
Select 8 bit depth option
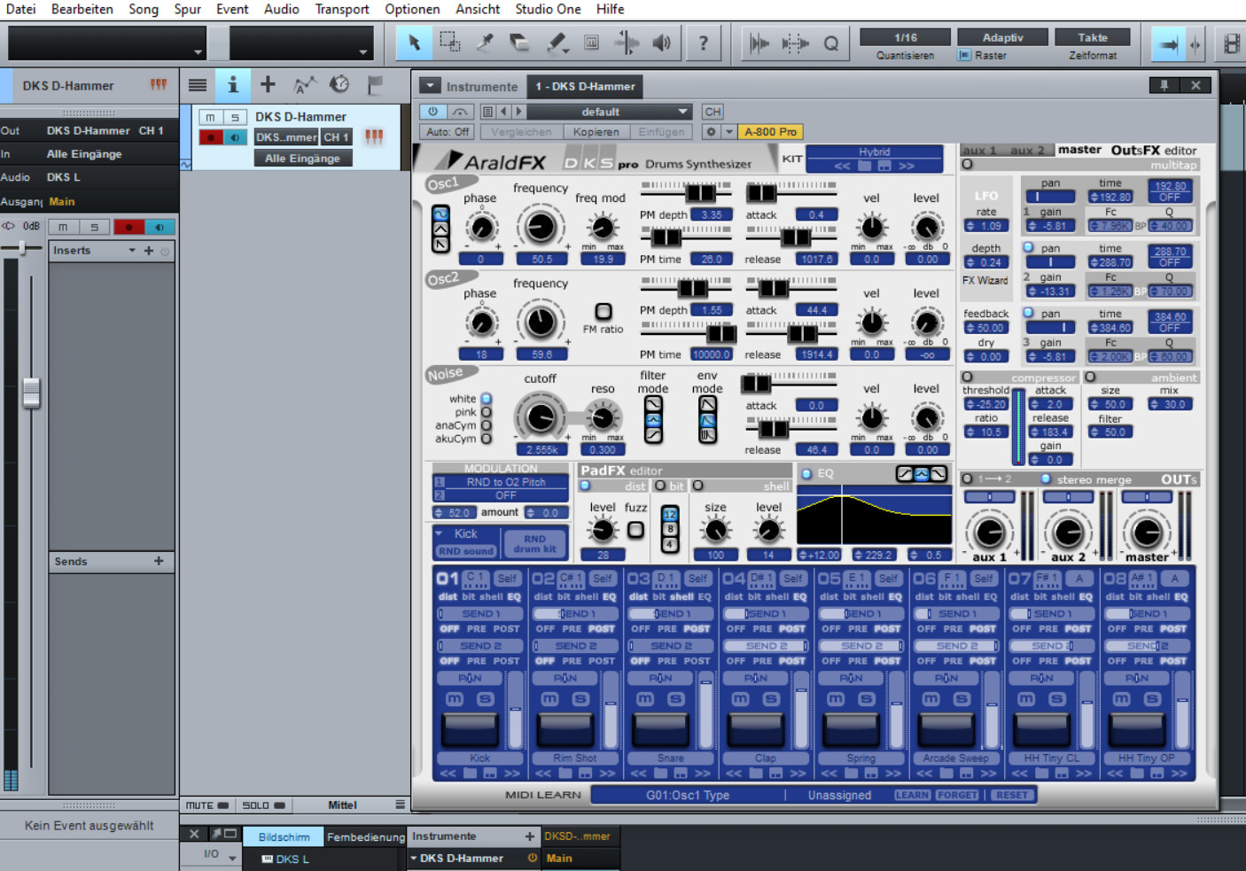(670, 529)
